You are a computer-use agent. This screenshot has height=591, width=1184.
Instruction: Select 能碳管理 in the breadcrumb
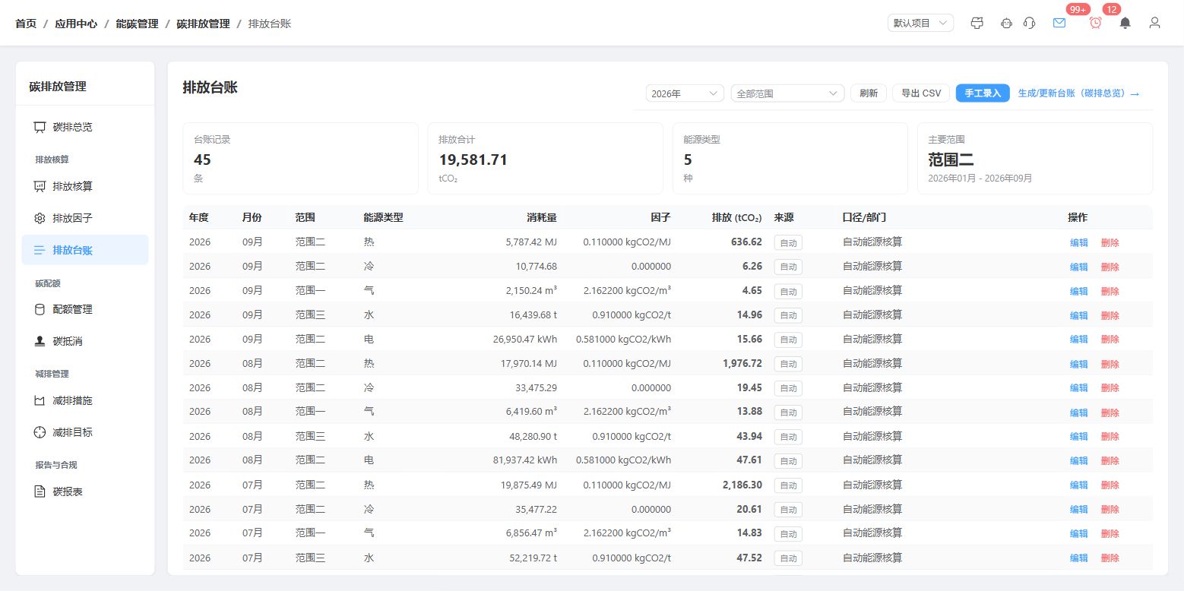click(x=137, y=24)
